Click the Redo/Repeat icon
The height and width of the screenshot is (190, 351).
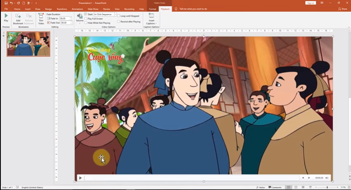[18, 3]
